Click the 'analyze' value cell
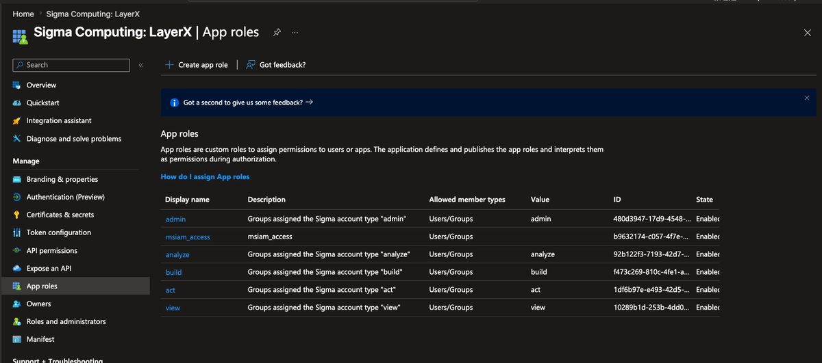 [543, 255]
